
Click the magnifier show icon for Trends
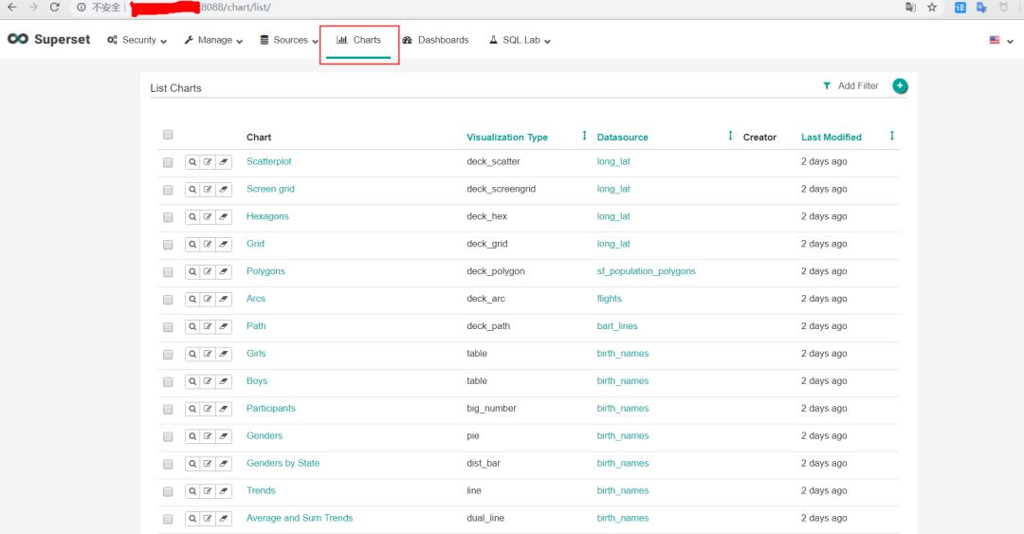tap(192, 491)
